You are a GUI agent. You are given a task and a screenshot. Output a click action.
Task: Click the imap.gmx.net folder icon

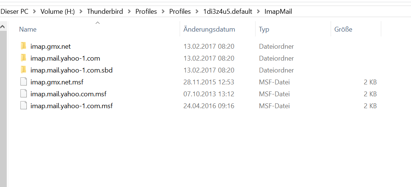23,46
